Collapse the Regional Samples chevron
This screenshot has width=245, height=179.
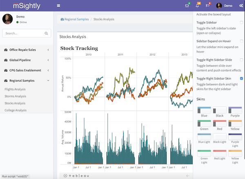[x=48, y=81]
